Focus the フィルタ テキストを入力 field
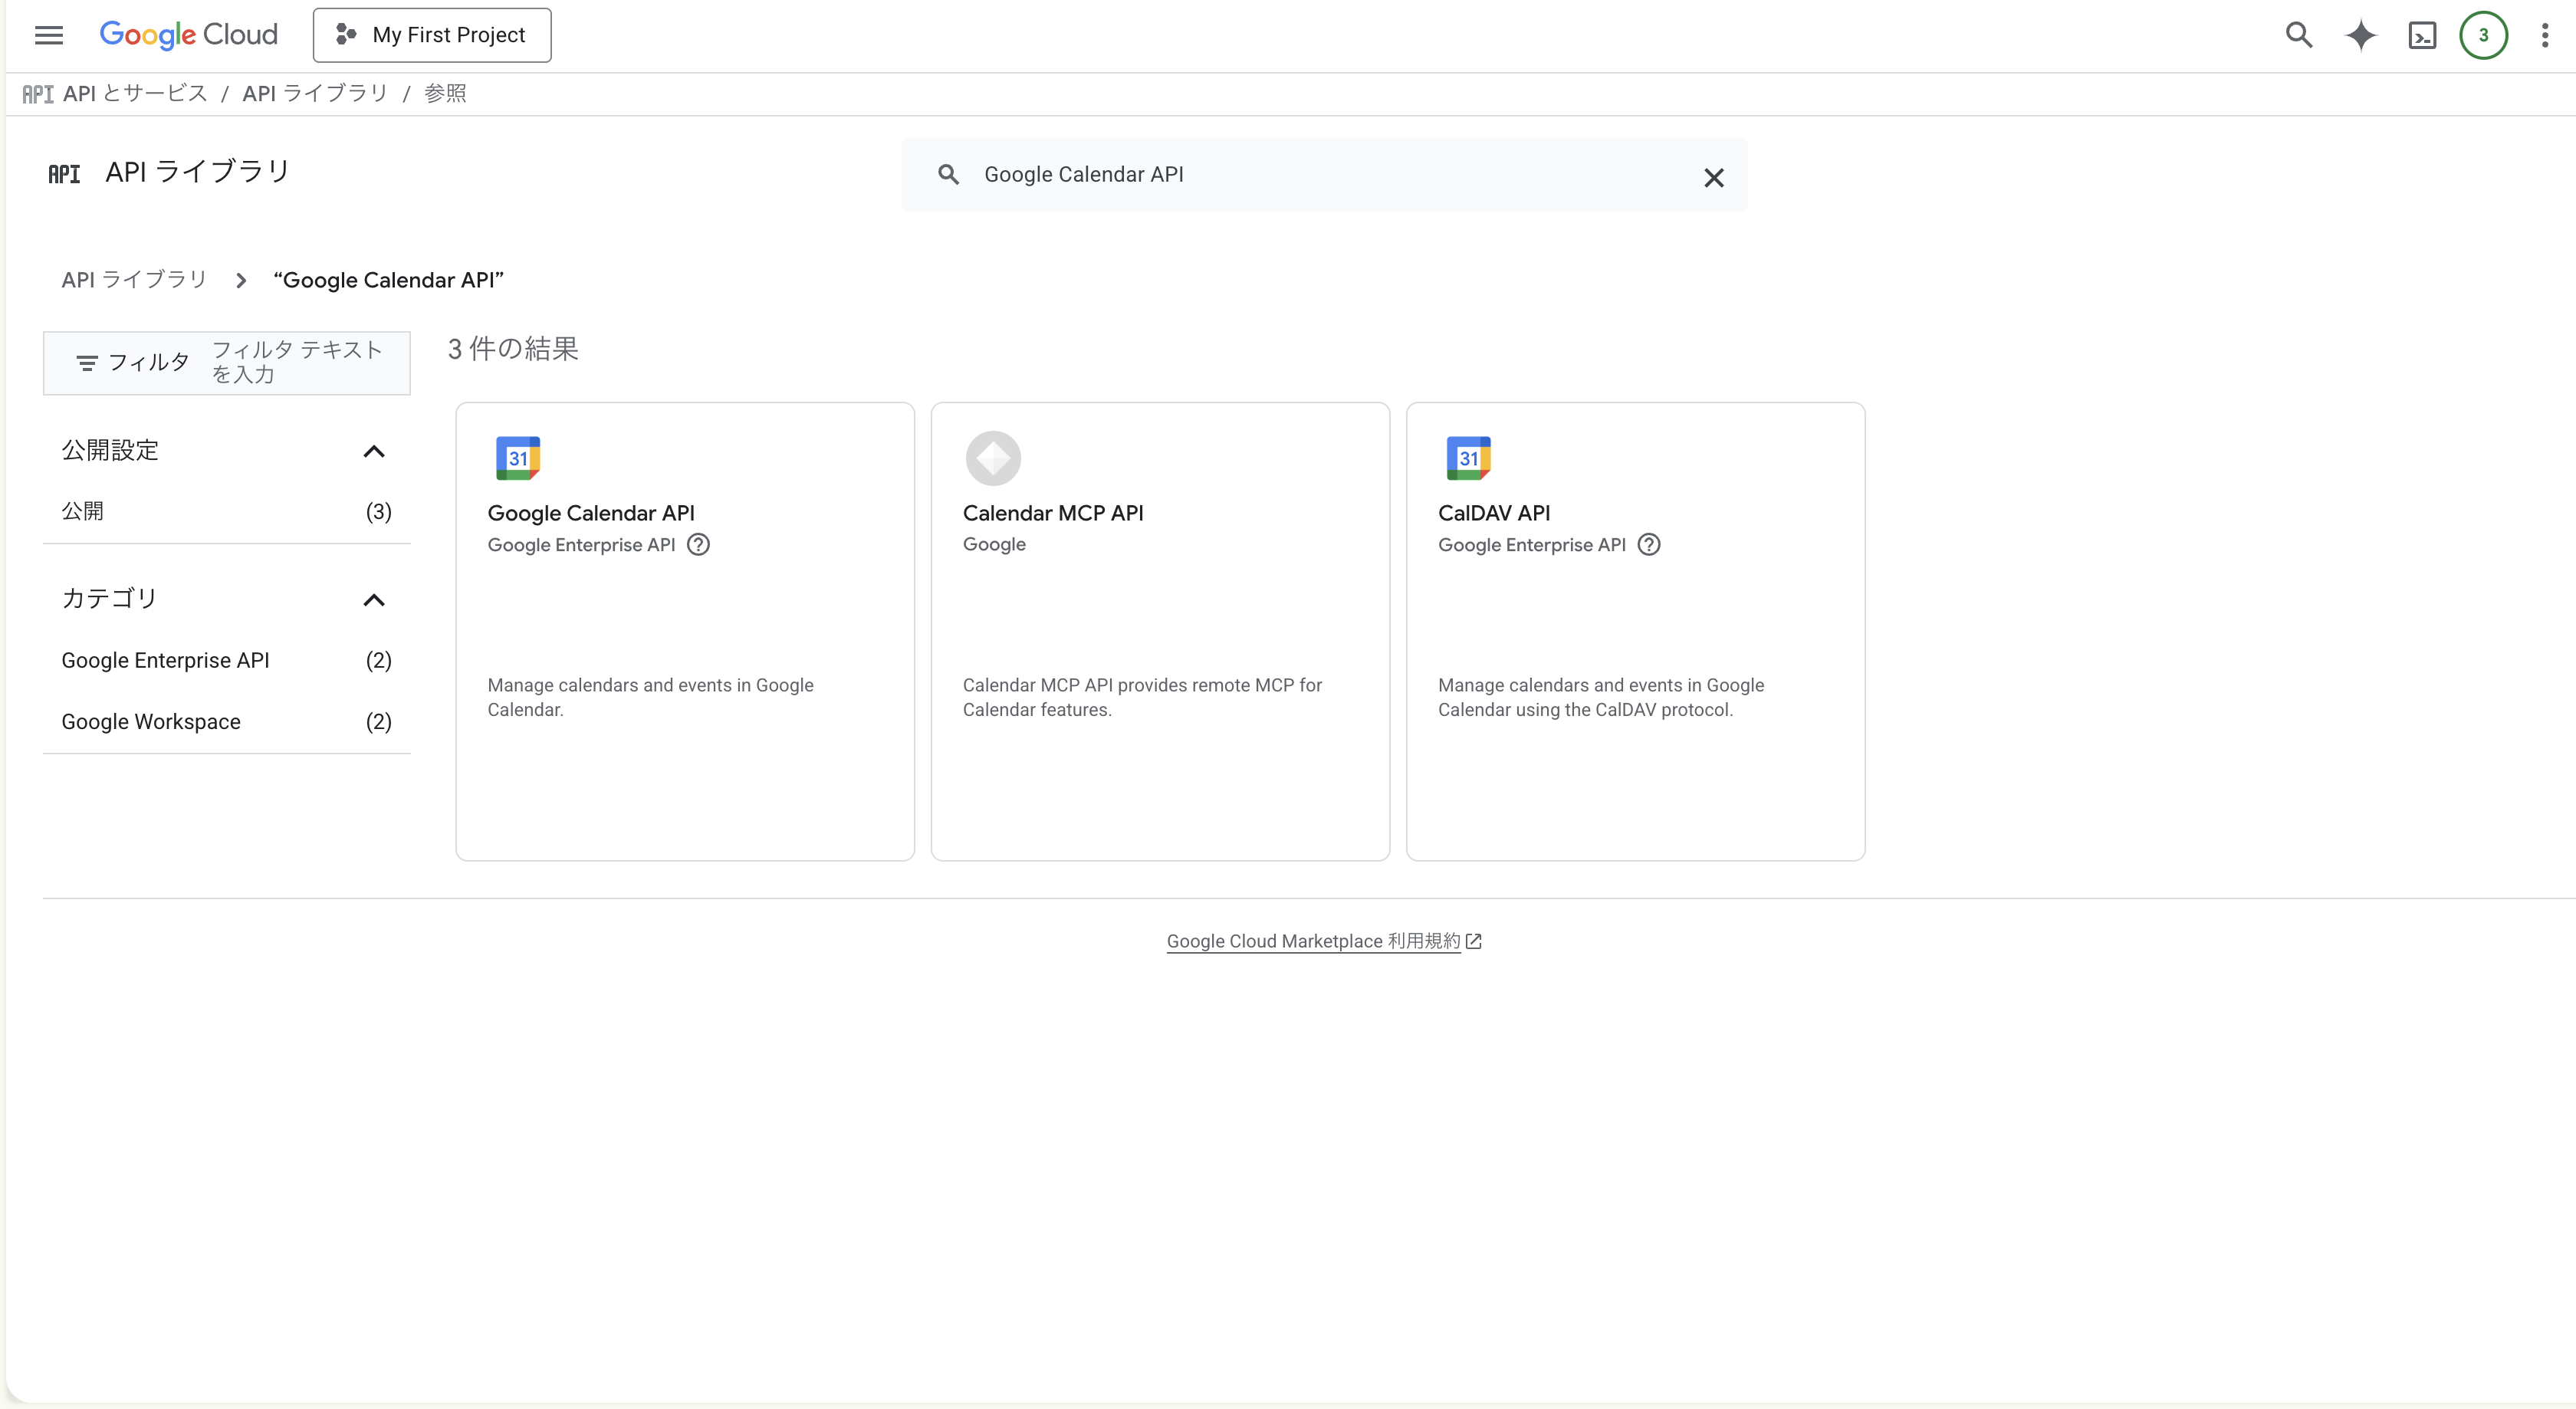Image resolution: width=2576 pixels, height=1409 pixels. (298, 362)
